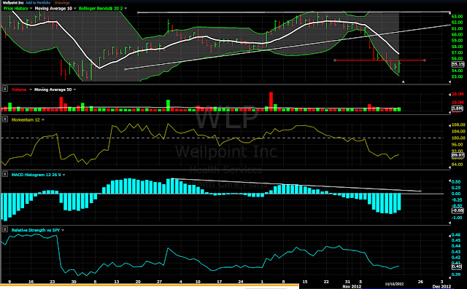
Task: Close the Momentum 12 panel
Action: [x=5, y=119]
